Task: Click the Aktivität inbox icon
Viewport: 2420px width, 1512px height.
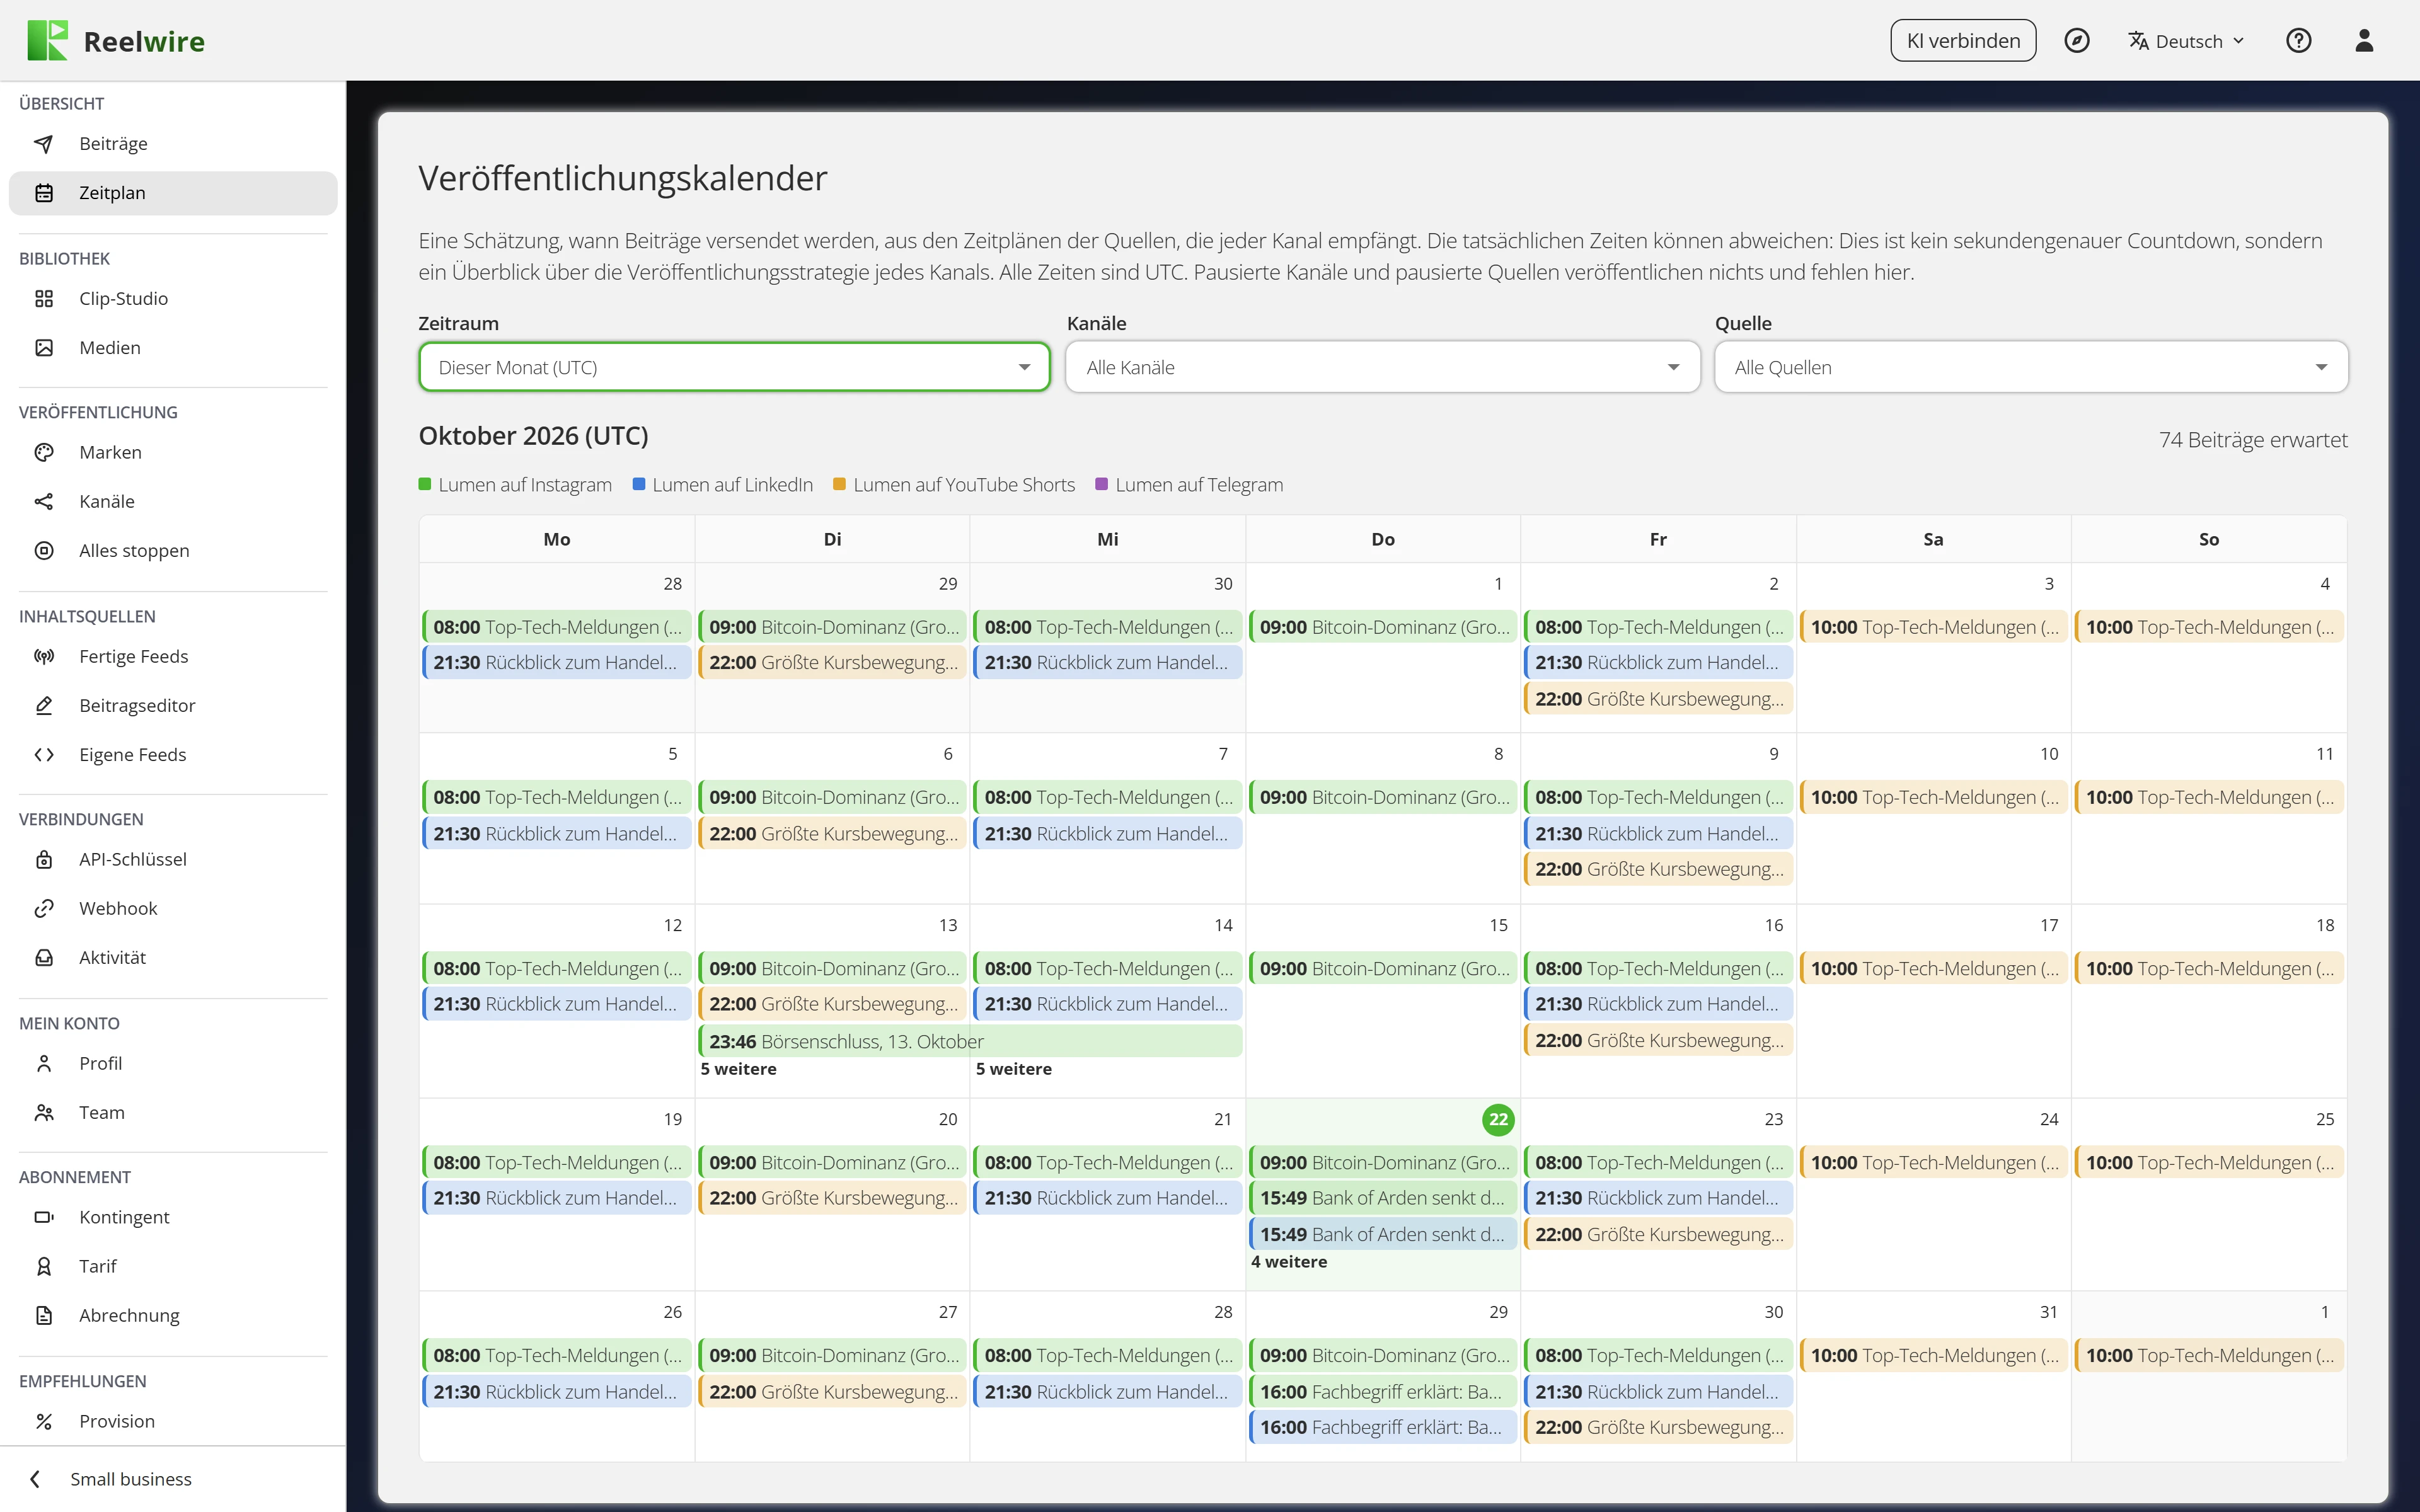Action: tap(44, 957)
